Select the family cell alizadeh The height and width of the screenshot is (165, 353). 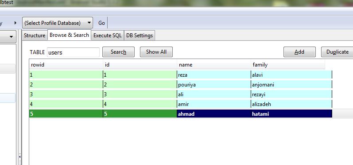tap(291, 104)
